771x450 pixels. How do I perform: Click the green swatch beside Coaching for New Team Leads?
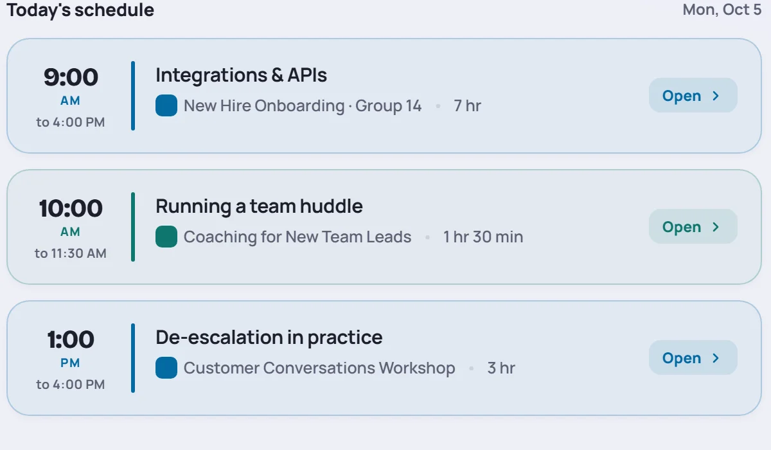[166, 237]
